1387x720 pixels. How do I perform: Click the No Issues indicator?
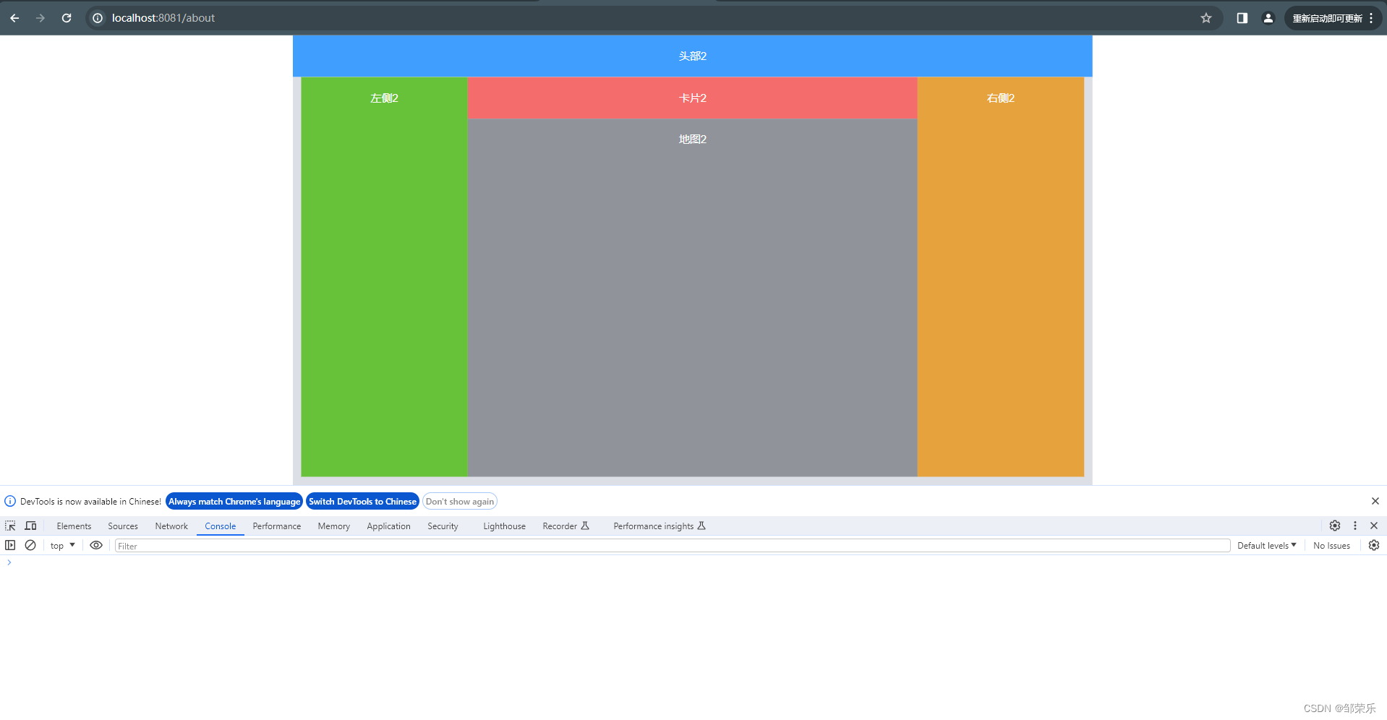coord(1331,546)
